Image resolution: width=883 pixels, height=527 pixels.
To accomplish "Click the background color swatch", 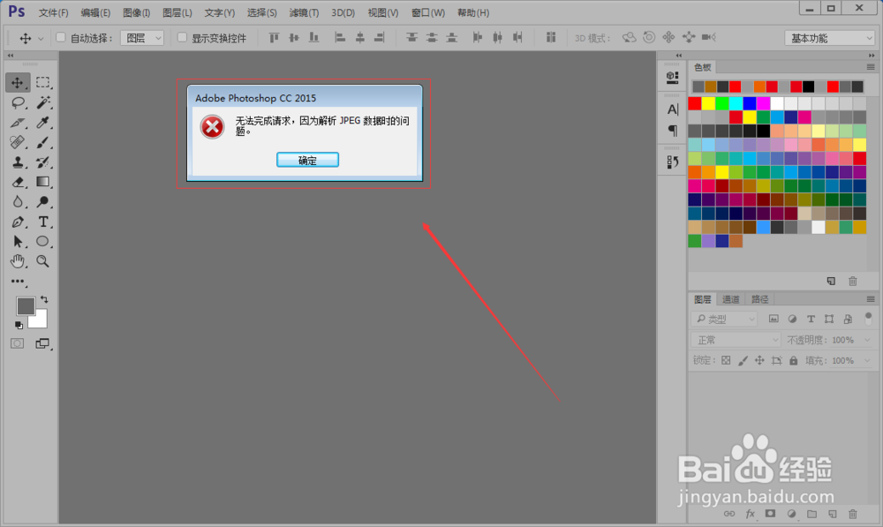I will tap(40, 321).
